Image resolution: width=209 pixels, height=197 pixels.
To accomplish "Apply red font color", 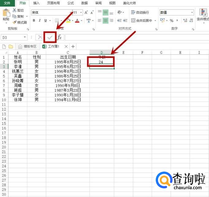I will coord(77,21).
